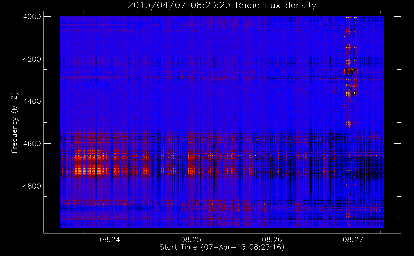
Task: Click the 4800 frequency axis label
Action: [x=32, y=186]
